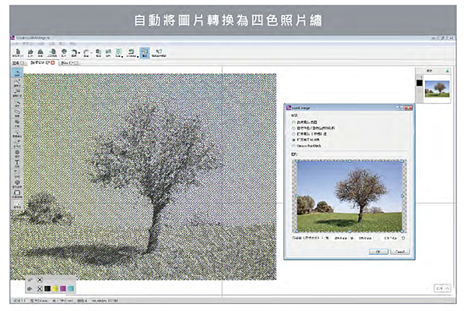Click the circular reset icon beside the dpi field
The width and height of the screenshot is (467, 311).
pyautogui.click(x=403, y=239)
